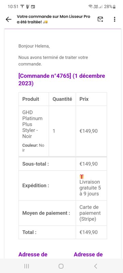Tap the Total price €149,90 cell

tap(91, 232)
